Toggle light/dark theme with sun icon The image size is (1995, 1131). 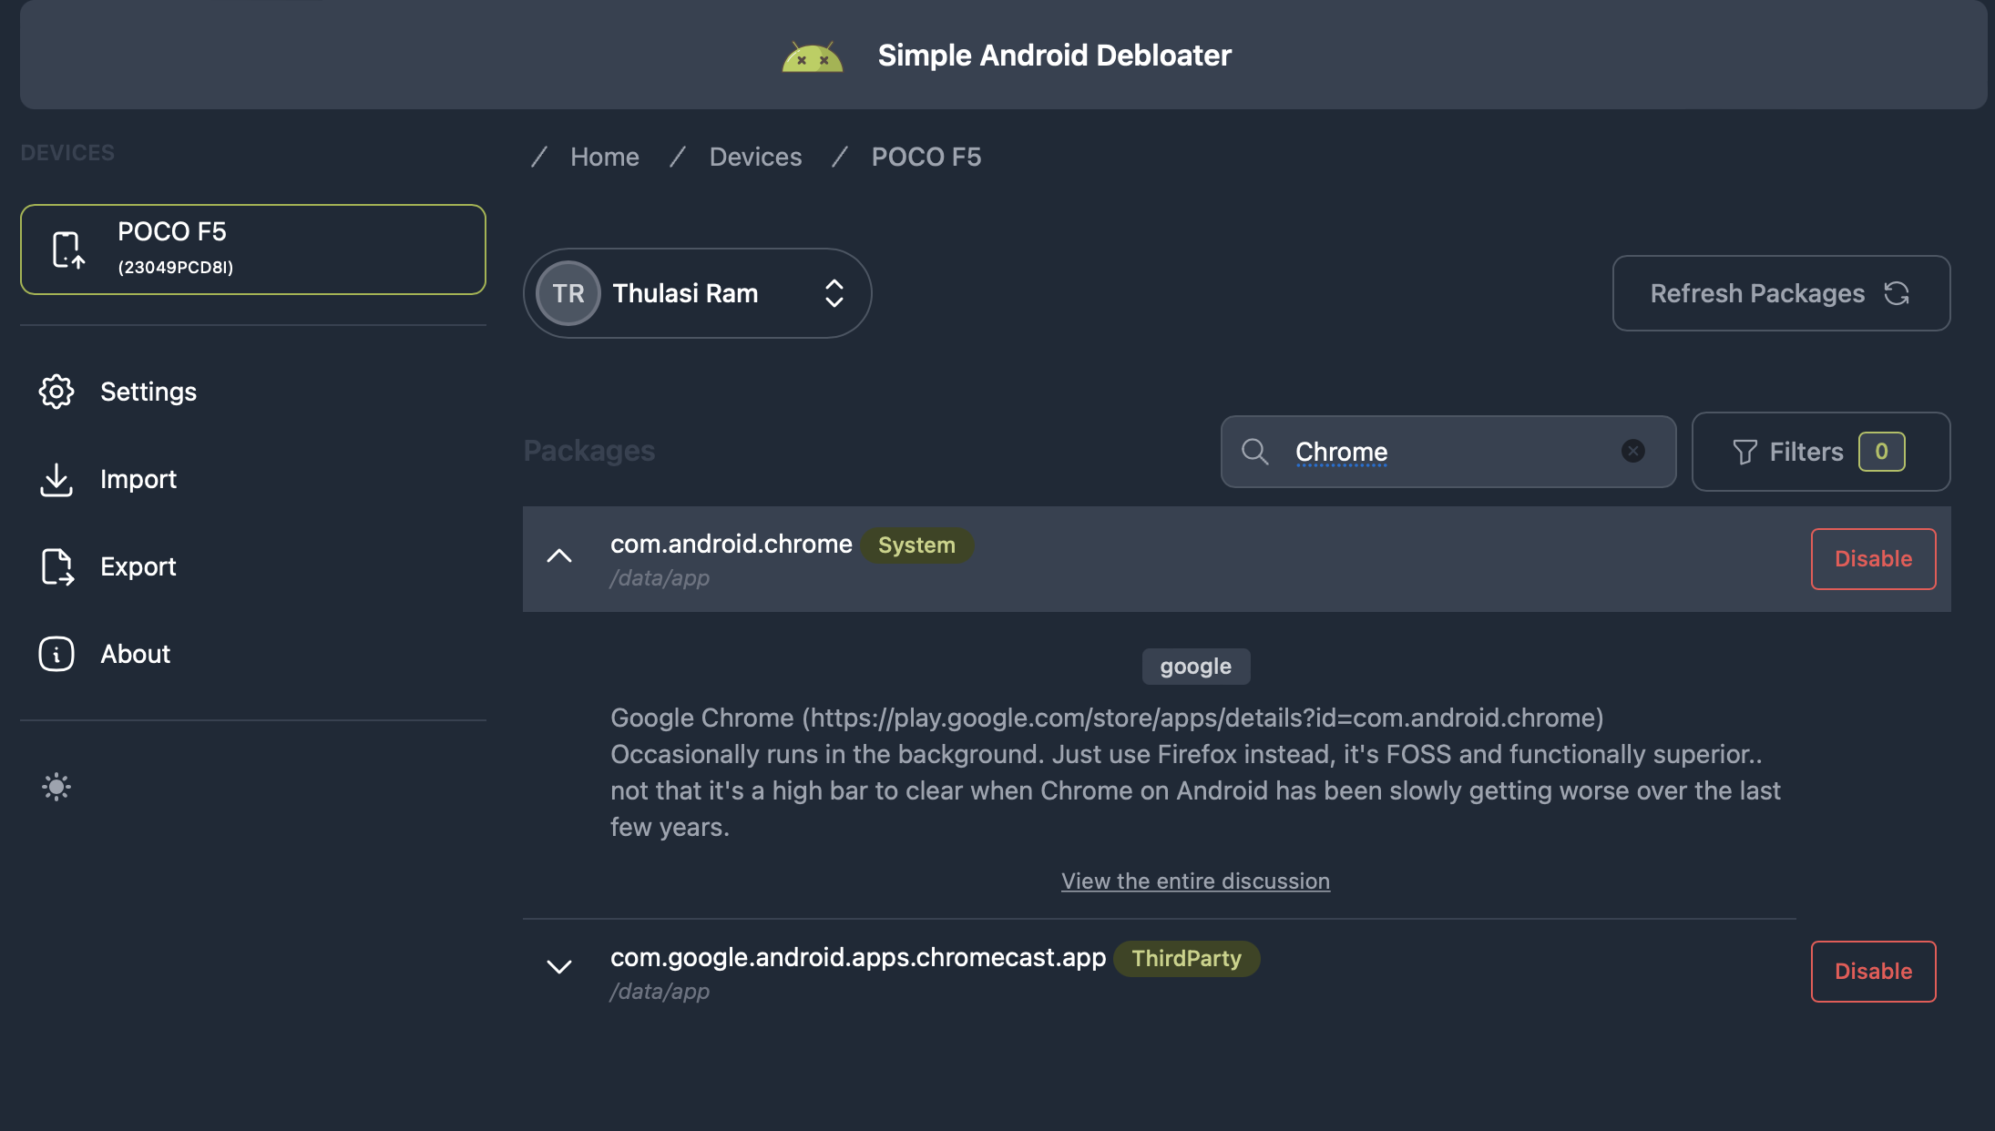pos(56,787)
